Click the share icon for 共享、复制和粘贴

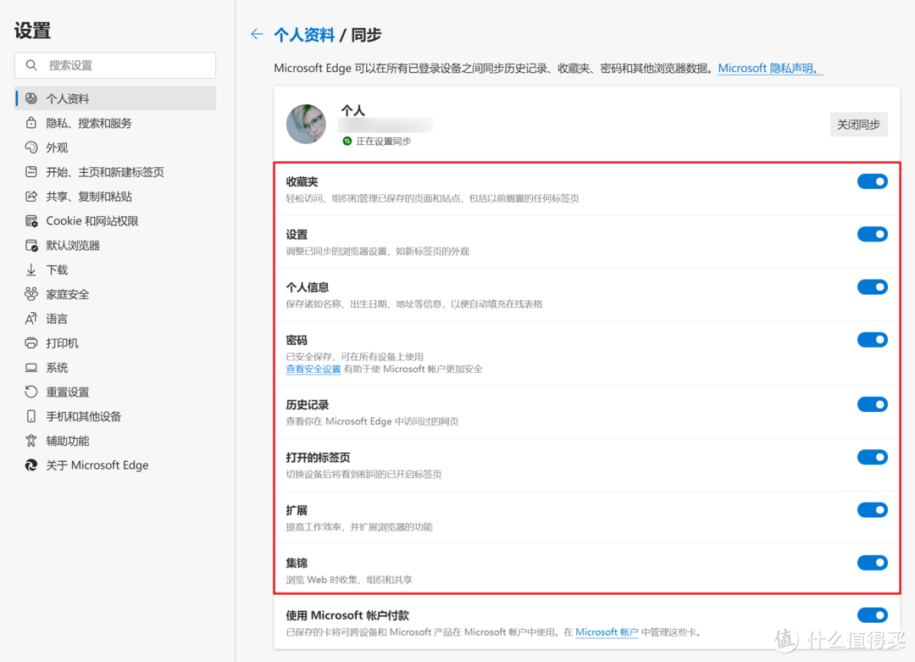[31, 196]
